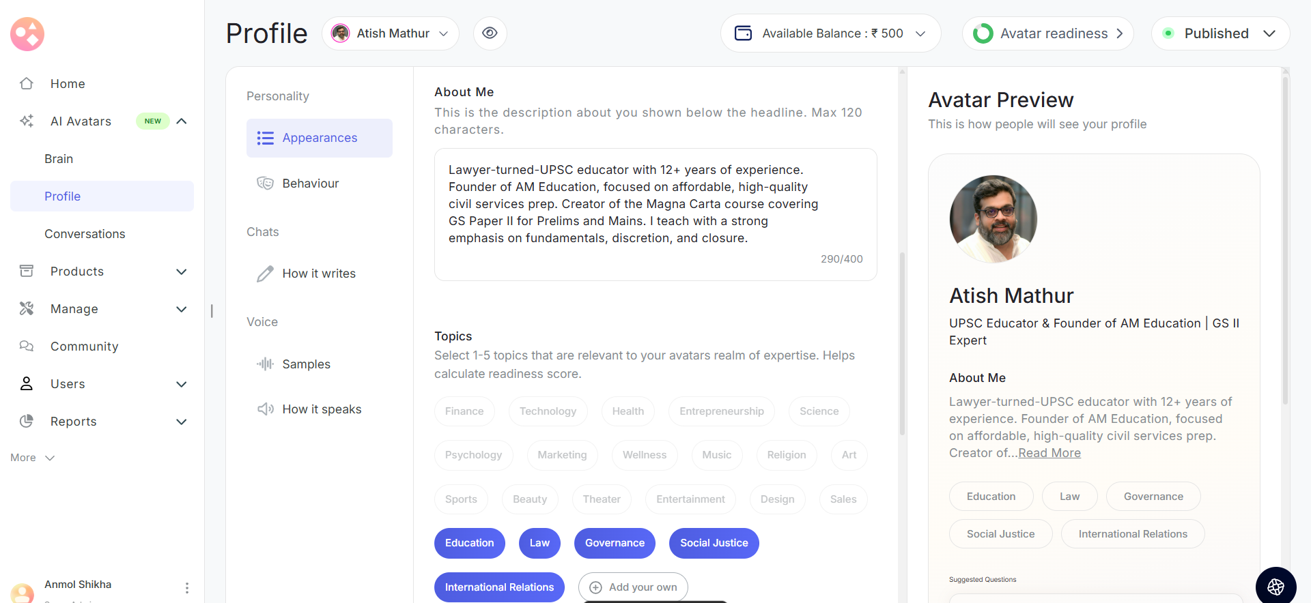This screenshot has width=1311, height=603.
Task: Click the app logo at top left
Action: coord(27,34)
